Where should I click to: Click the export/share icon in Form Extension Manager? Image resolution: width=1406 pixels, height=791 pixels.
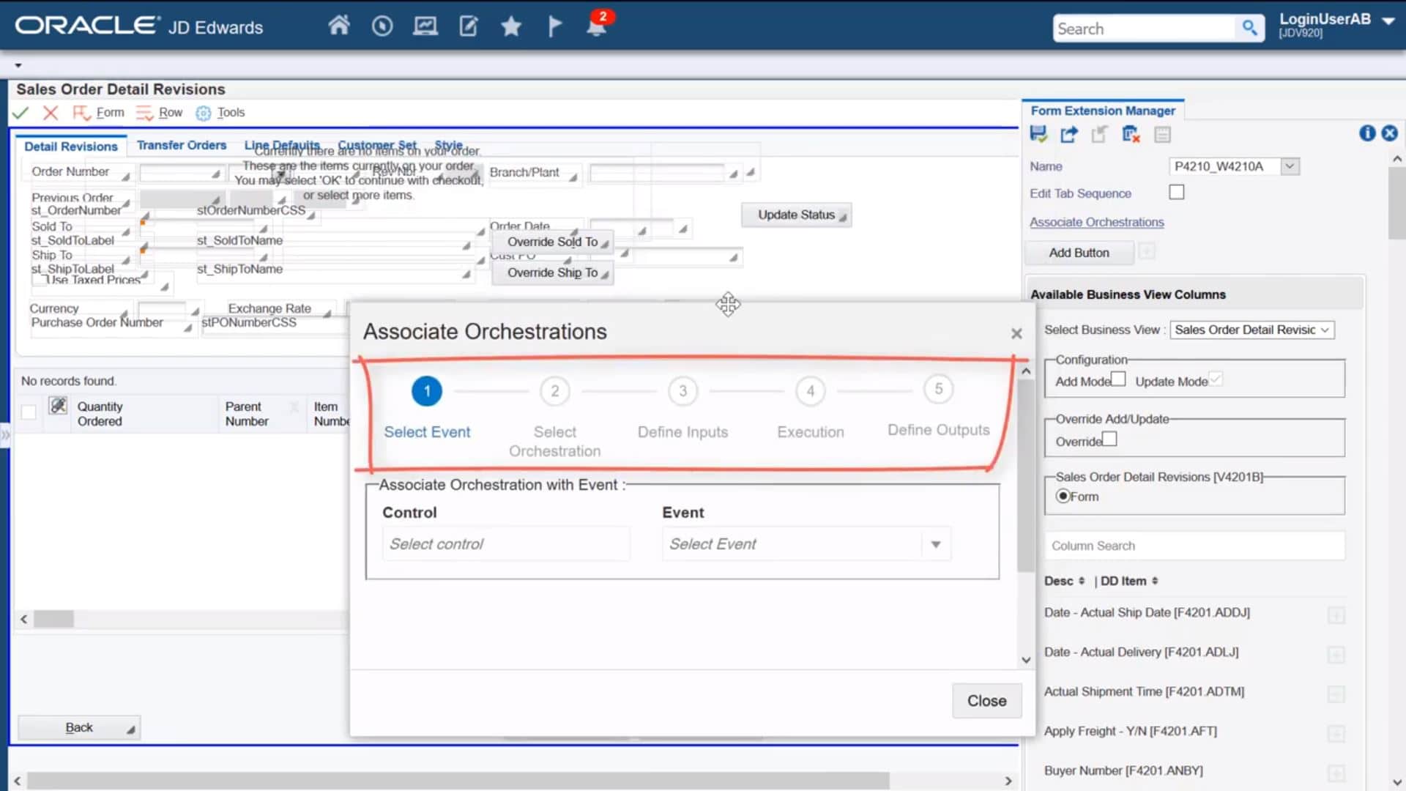click(x=1068, y=134)
